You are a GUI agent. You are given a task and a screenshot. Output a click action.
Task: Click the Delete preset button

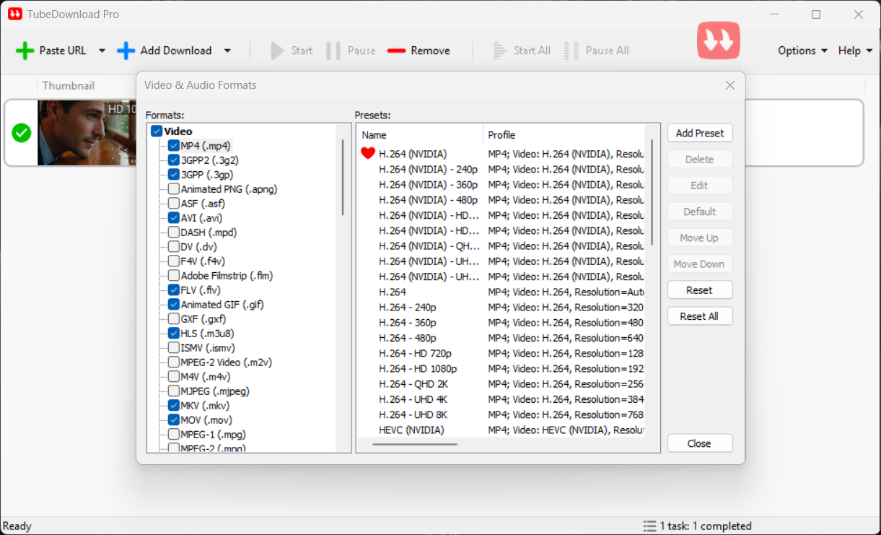(700, 160)
